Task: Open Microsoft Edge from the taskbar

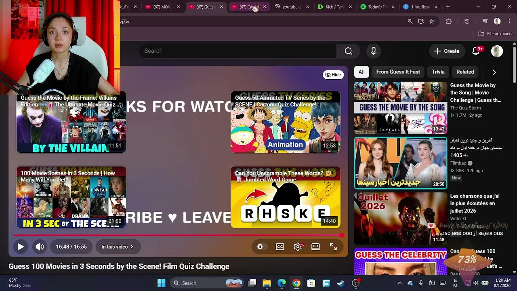Action: click(x=282, y=283)
